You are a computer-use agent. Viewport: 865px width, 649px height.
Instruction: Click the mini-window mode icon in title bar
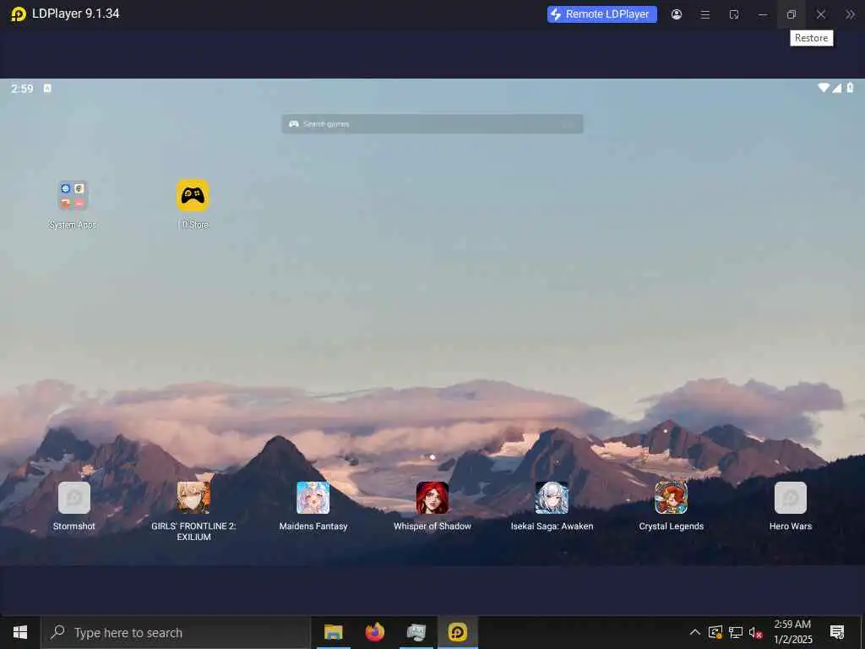(x=734, y=14)
